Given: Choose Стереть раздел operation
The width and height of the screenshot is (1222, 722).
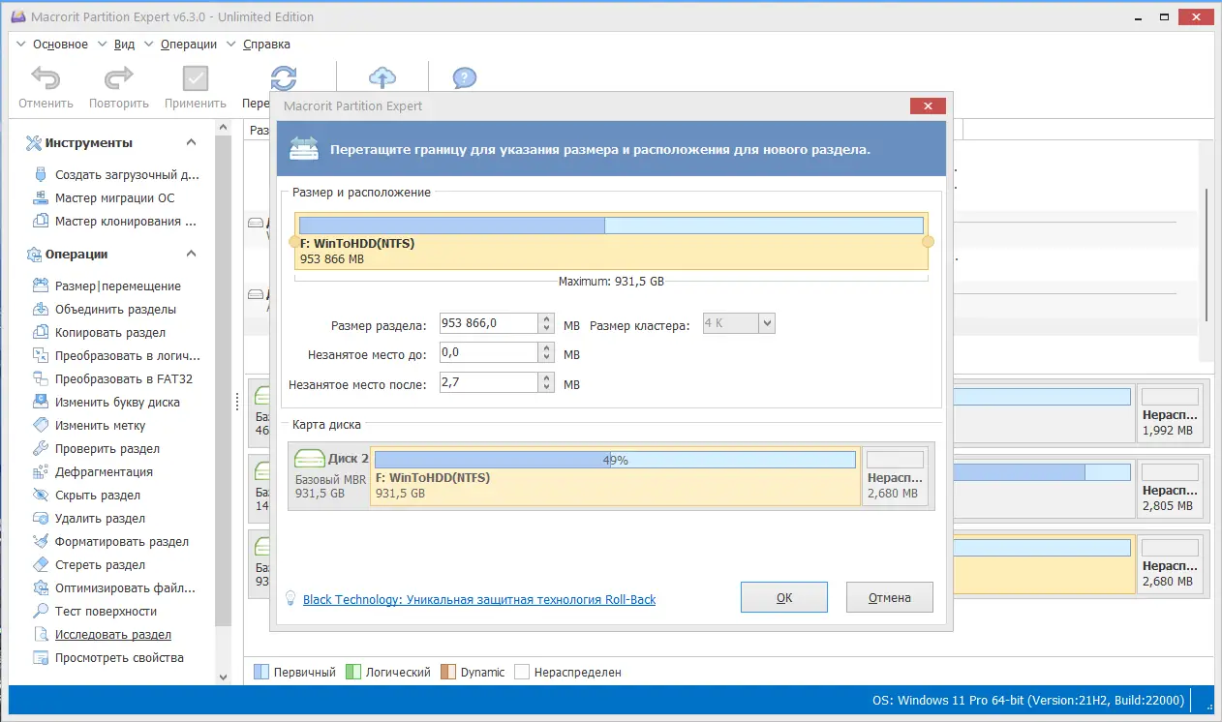Looking at the screenshot, I should (88, 565).
